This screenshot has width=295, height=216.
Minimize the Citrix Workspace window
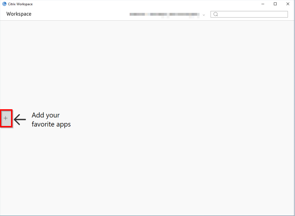(x=263, y=4)
